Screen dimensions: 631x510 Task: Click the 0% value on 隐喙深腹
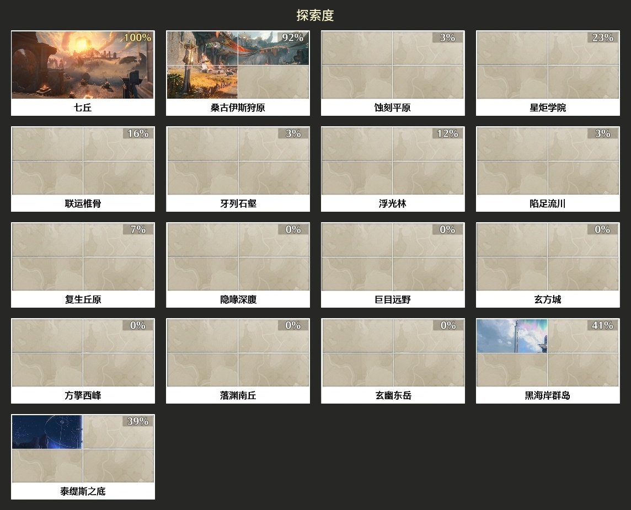[x=293, y=229]
